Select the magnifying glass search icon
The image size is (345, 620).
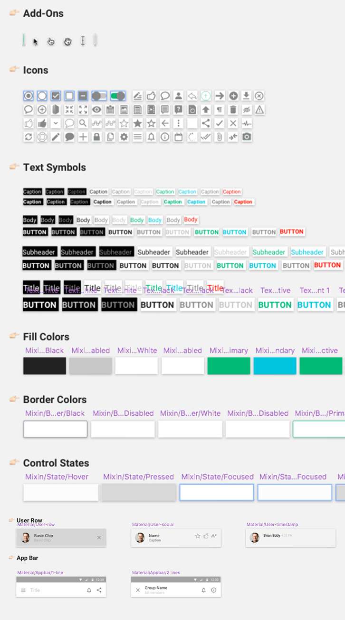coord(83,123)
